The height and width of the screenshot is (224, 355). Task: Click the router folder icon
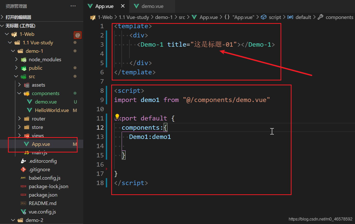[26, 119]
